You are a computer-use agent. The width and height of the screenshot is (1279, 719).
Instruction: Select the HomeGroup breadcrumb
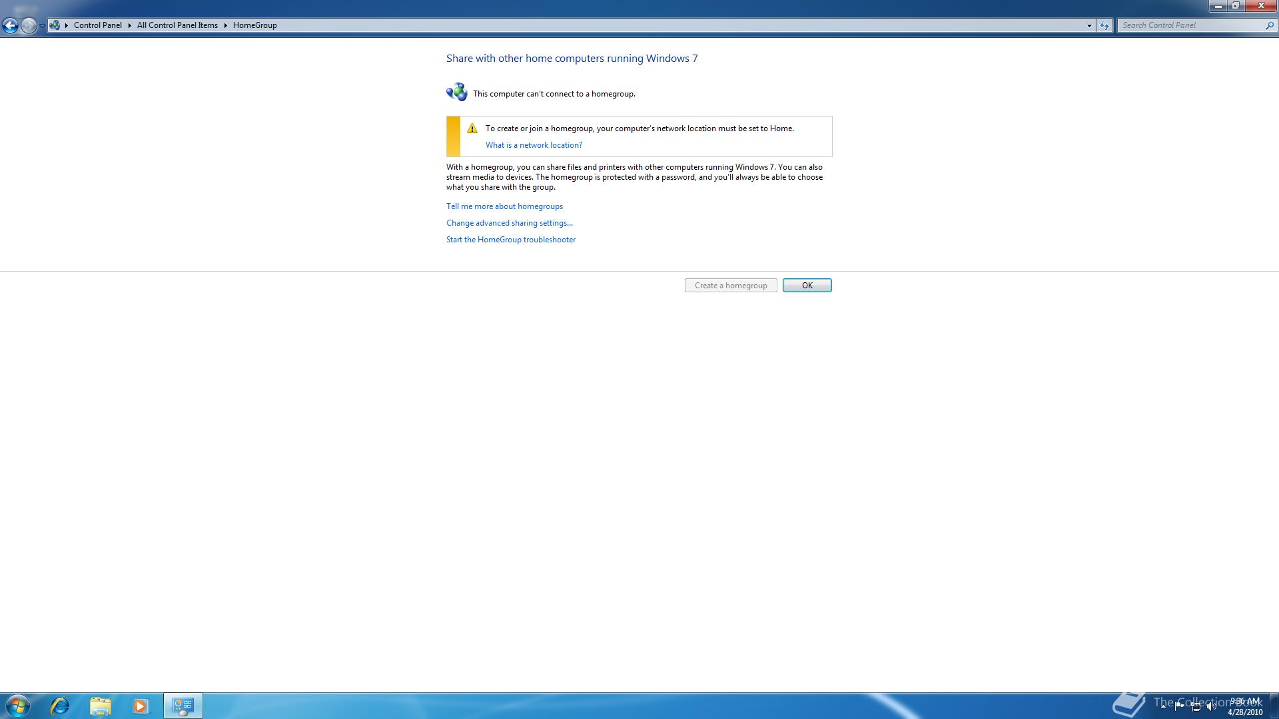tap(255, 25)
